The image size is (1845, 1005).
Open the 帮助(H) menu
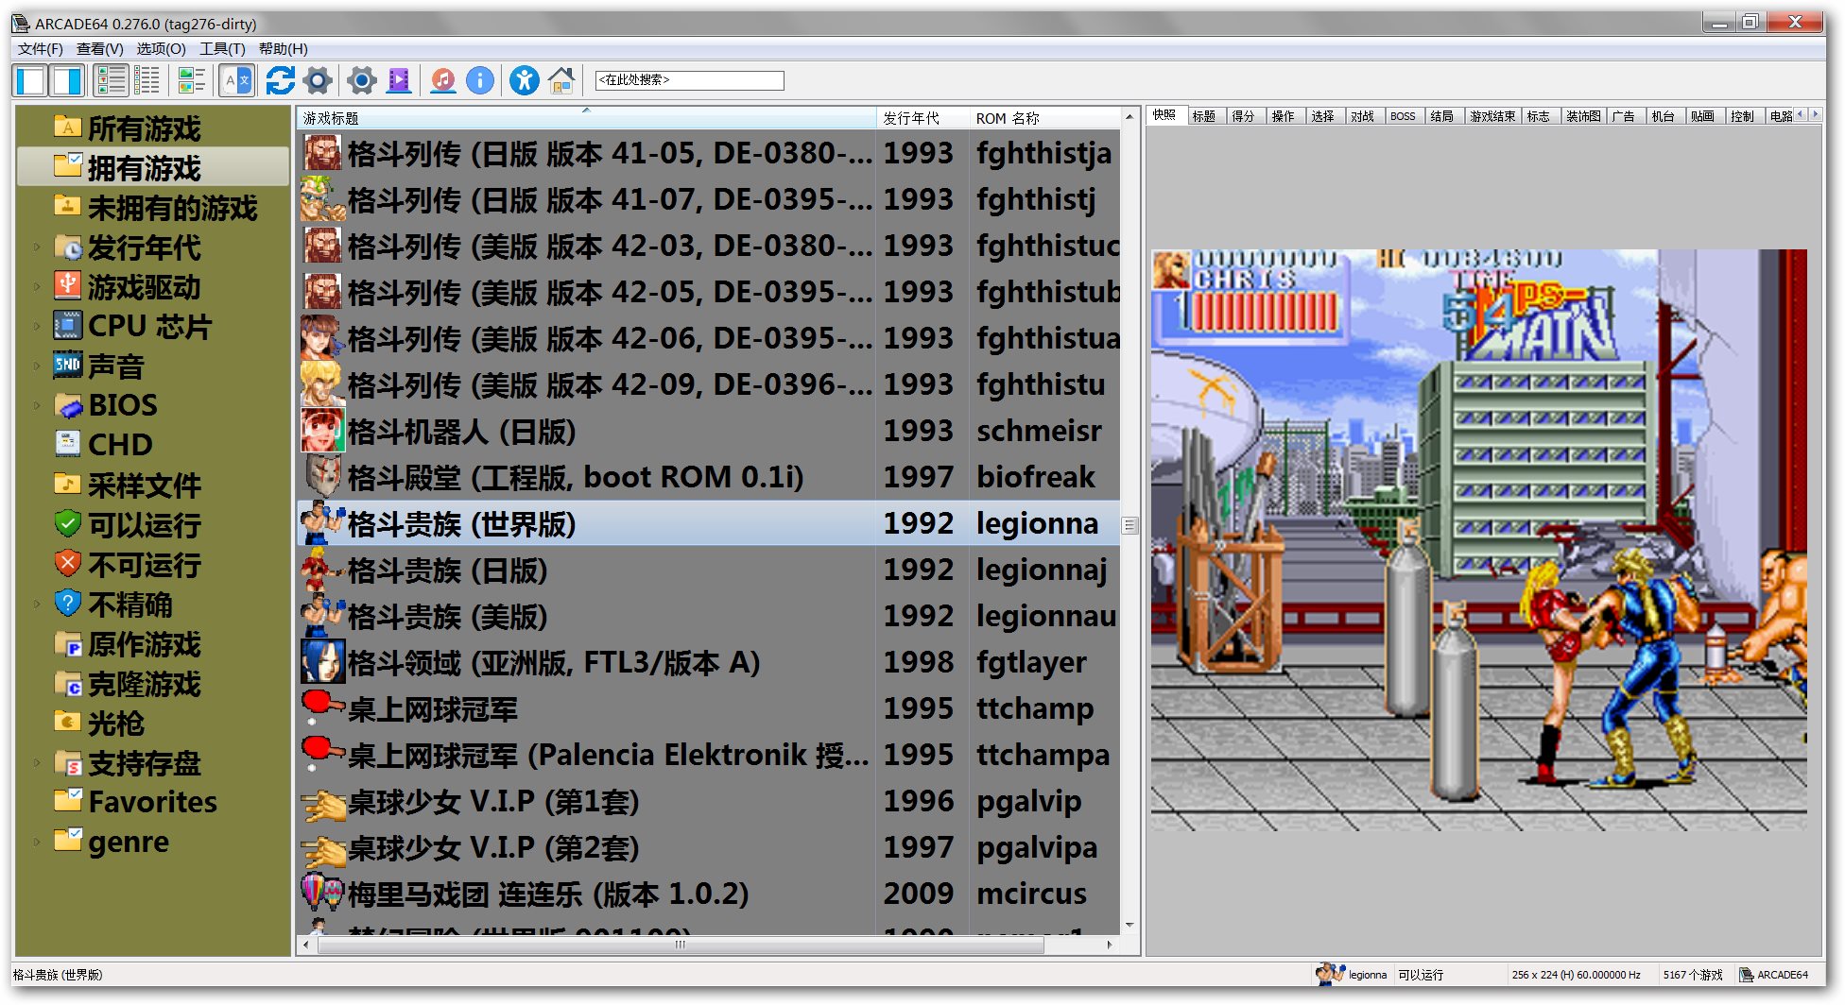click(283, 49)
